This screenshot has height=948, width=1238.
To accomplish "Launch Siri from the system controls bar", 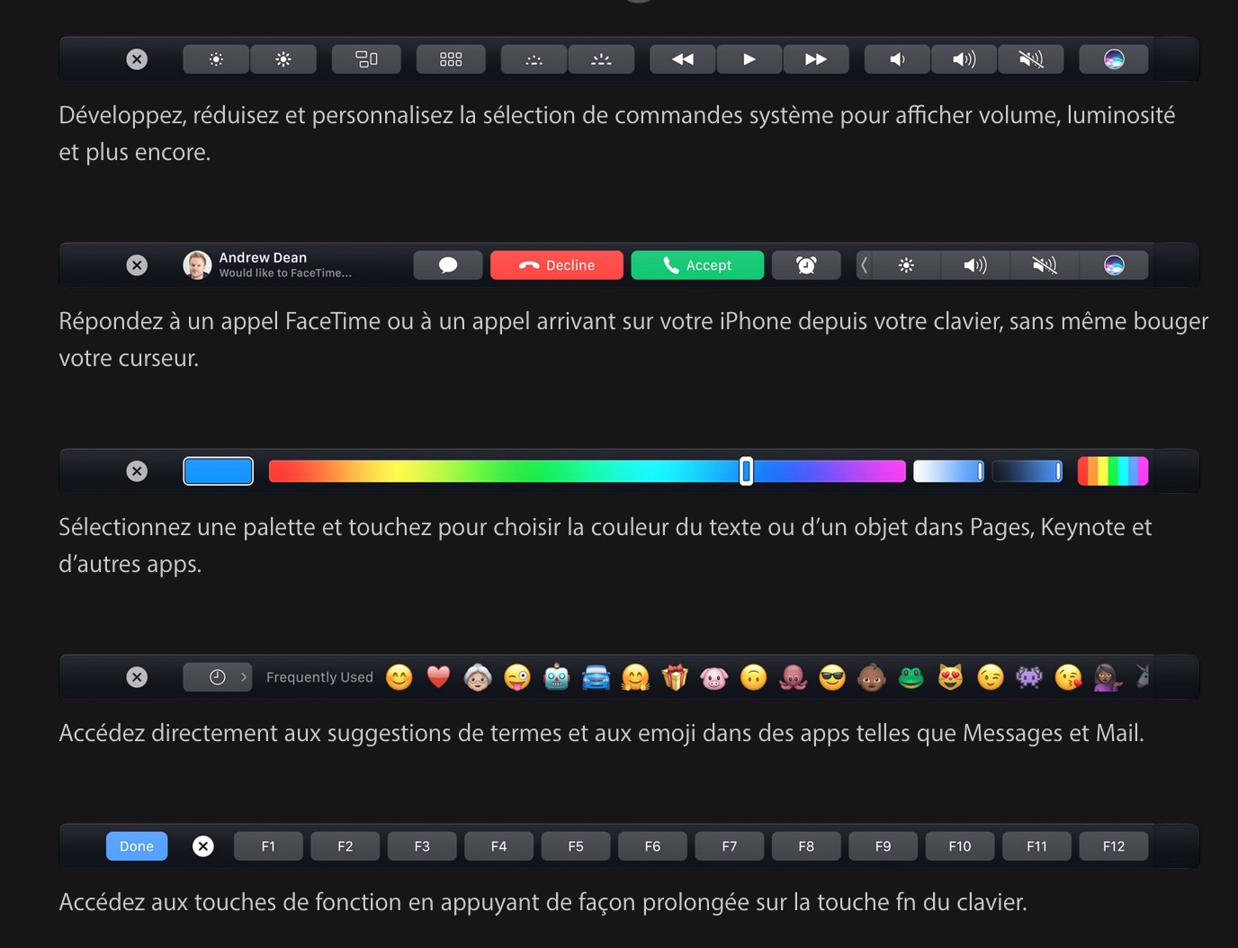I will (x=1114, y=59).
